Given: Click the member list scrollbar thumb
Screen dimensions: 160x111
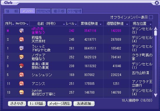Looking at the screenshot, I should pos(156,33).
